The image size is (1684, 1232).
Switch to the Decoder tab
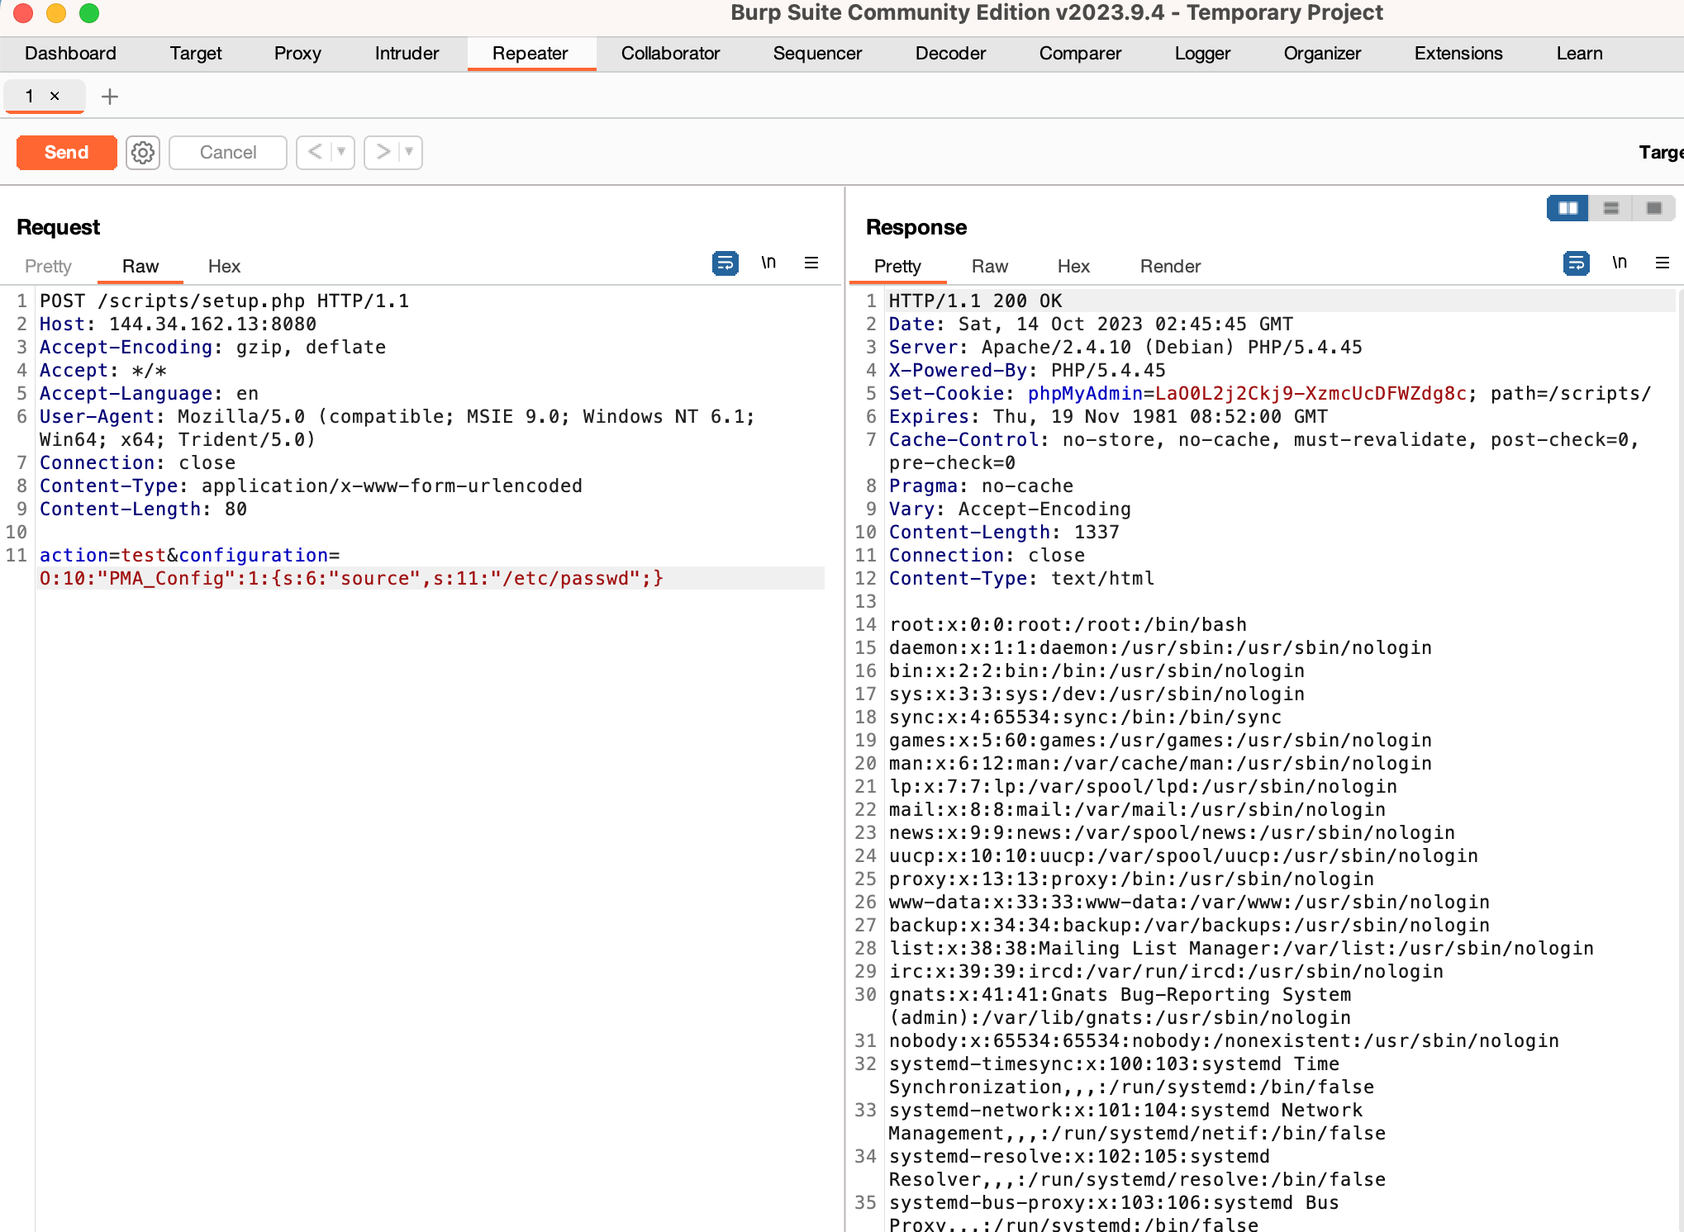pos(949,53)
